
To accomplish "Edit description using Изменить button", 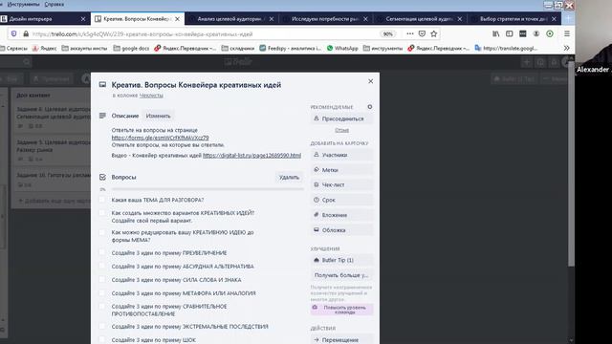I will pyautogui.click(x=158, y=116).
